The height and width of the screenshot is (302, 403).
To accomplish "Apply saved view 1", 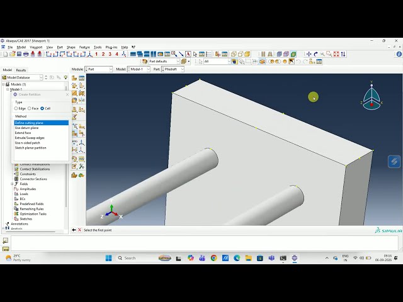I will pyautogui.click(x=96, y=54).
